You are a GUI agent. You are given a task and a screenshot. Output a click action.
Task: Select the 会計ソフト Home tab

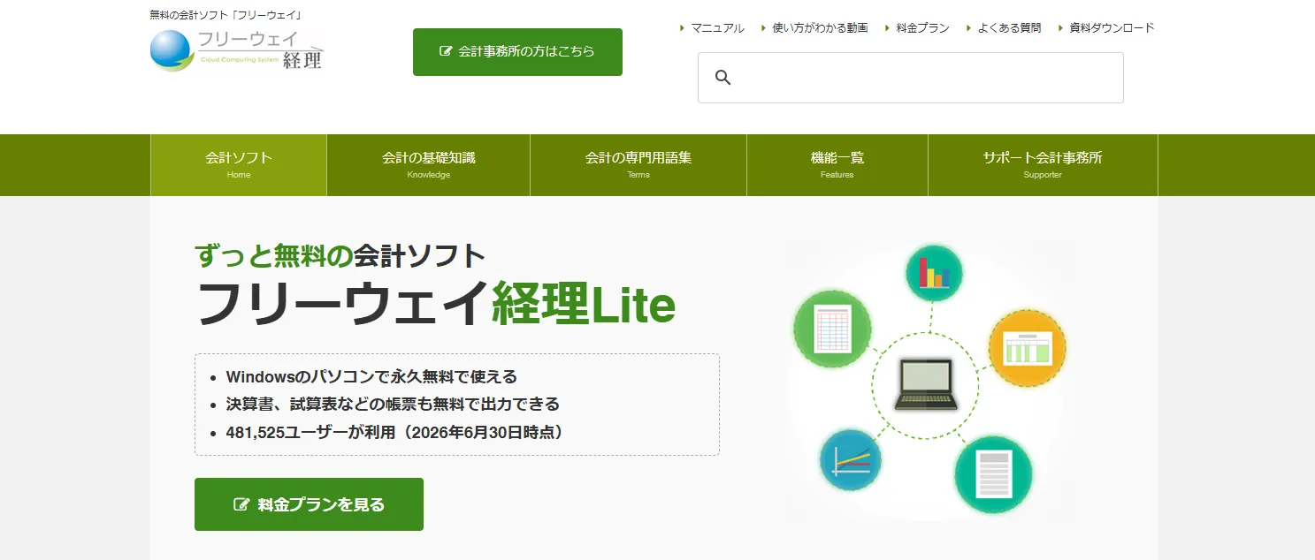pyautogui.click(x=239, y=165)
